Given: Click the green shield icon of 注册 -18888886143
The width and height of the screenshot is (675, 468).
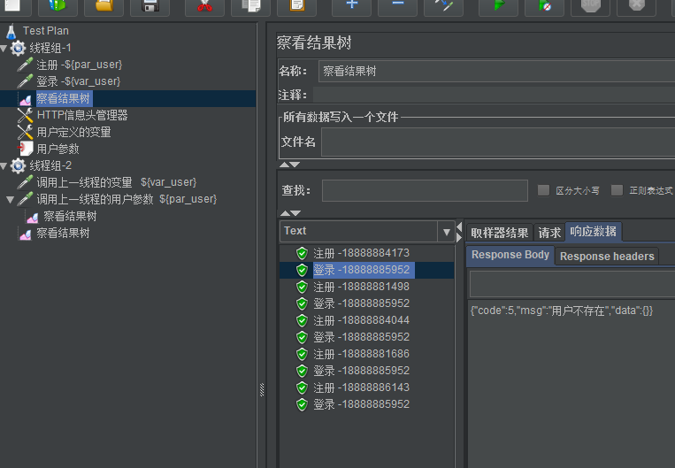Looking at the screenshot, I should [303, 387].
